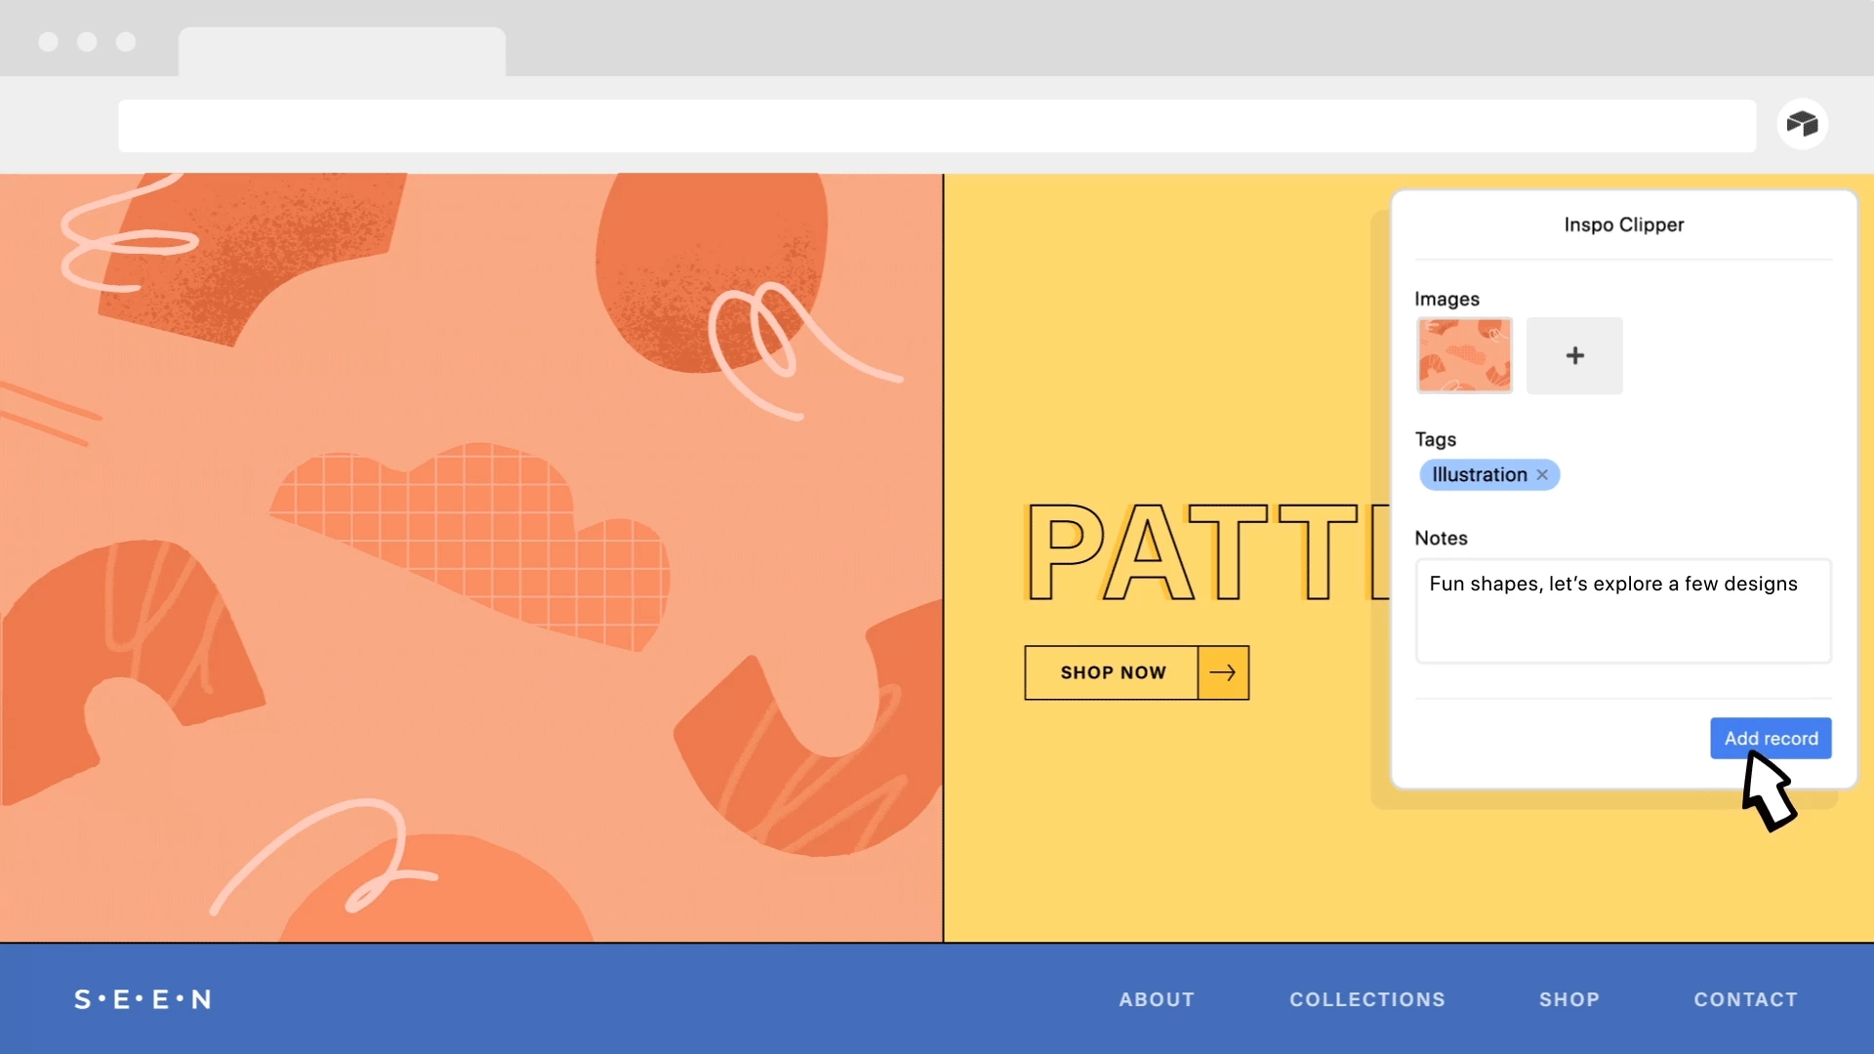Click the SHOP NOW button
The width and height of the screenshot is (1874, 1054).
pyautogui.click(x=1112, y=672)
